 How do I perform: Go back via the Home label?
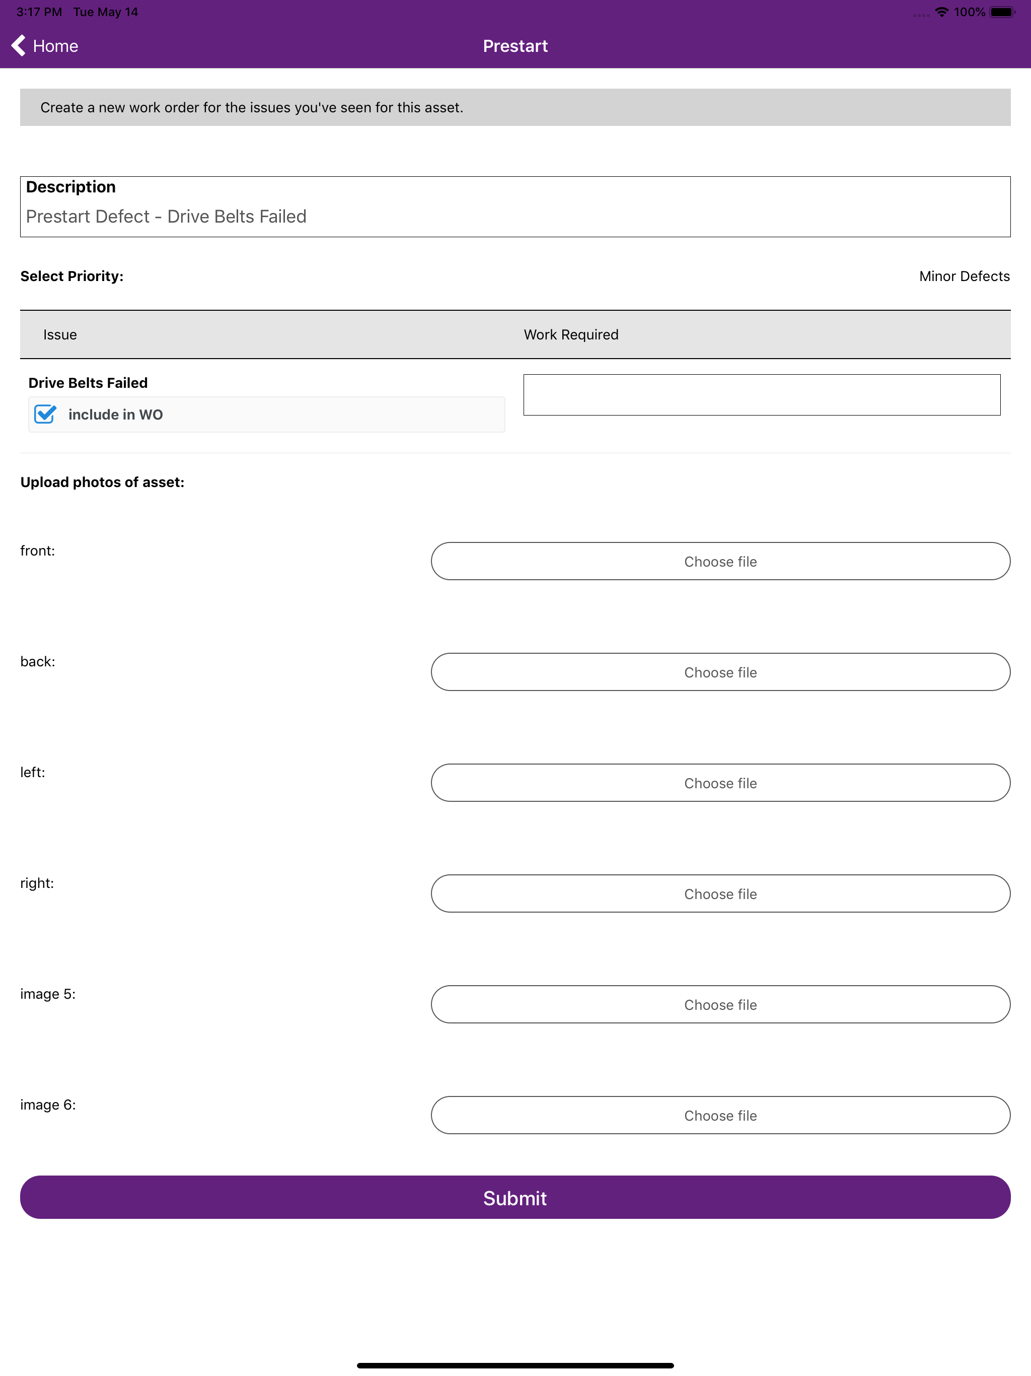(55, 46)
